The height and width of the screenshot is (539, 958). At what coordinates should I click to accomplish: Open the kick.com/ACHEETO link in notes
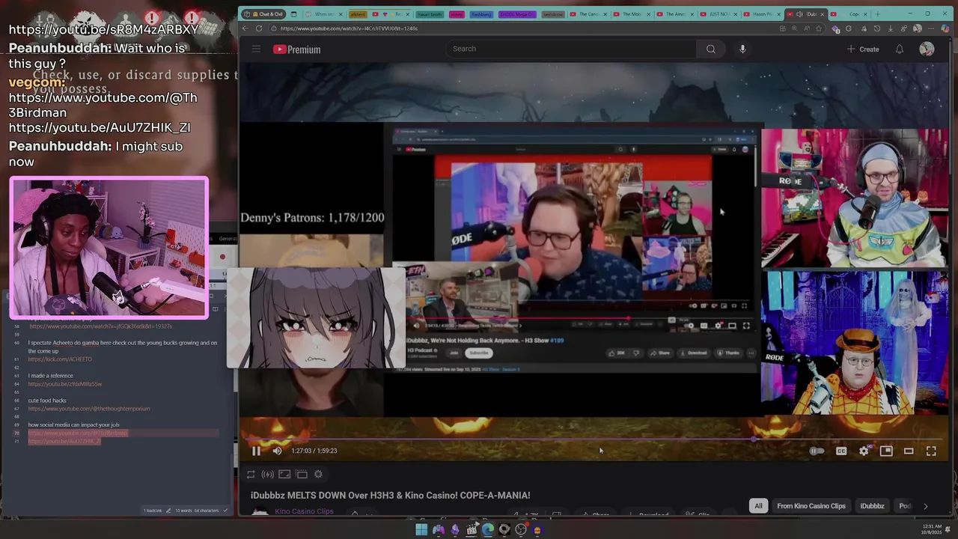[x=60, y=359]
